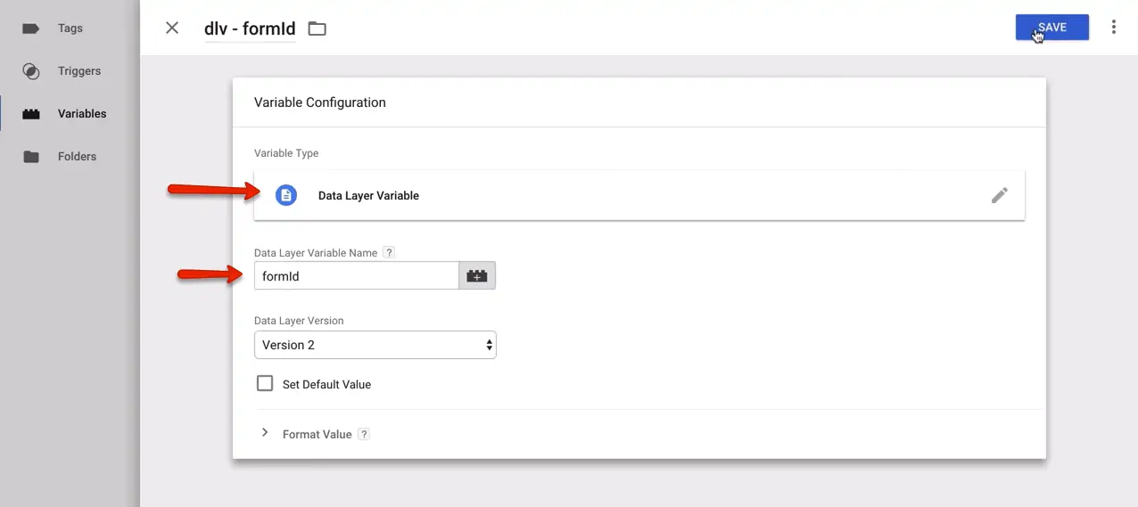Expand the Format Value section chevron
Image resolution: width=1138 pixels, height=507 pixels.
[x=265, y=433]
